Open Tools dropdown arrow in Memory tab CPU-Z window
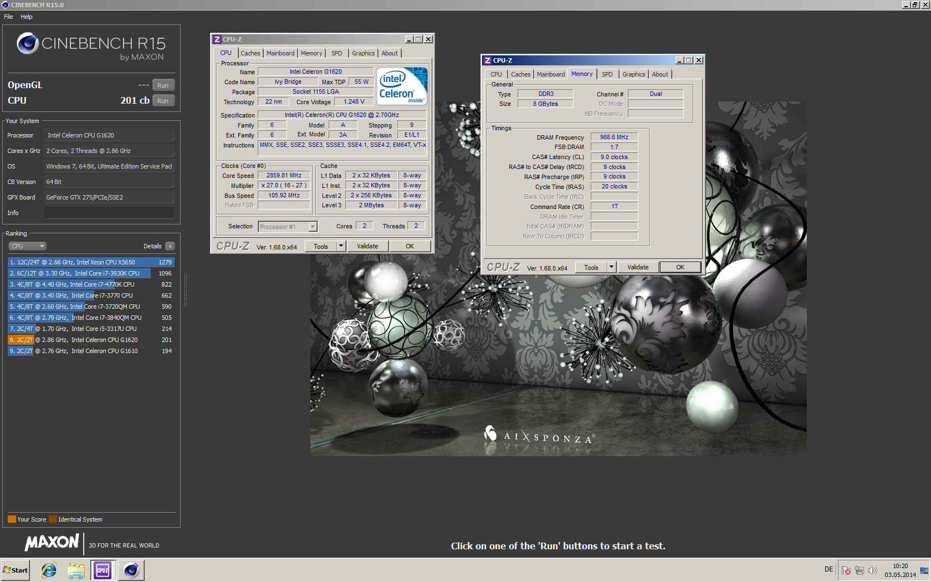931x582 pixels. coord(611,267)
